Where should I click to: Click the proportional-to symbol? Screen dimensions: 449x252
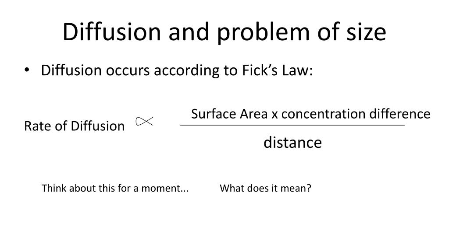144,121
